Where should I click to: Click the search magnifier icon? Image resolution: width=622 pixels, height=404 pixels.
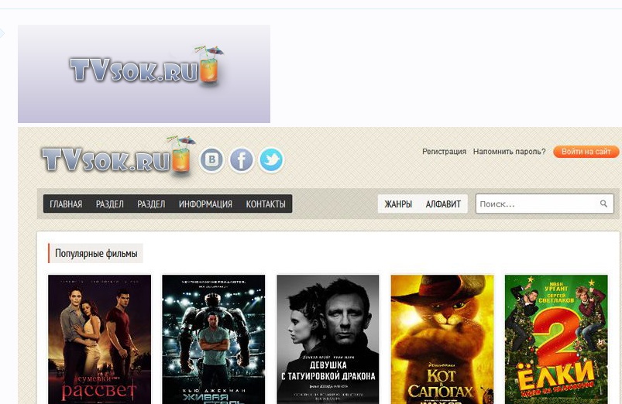(x=603, y=204)
